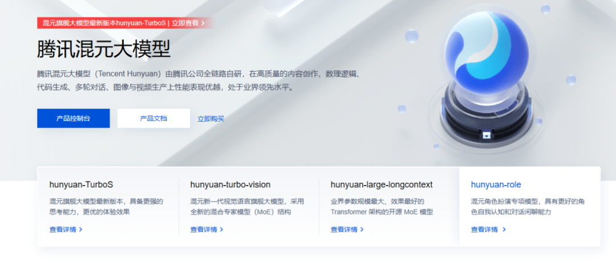616x263 pixels.
Task: Select the hunyuan-turbo-vision card title
Action: [x=230, y=184]
